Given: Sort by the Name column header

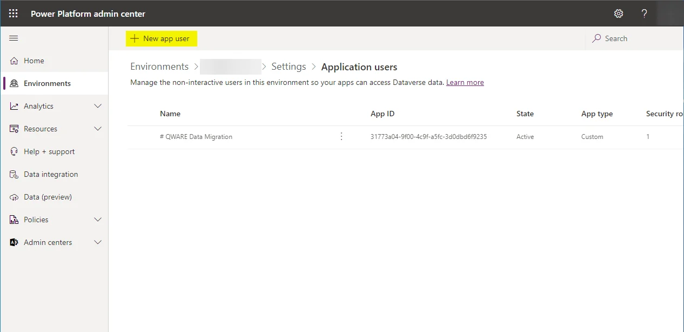Looking at the screenshot, I should (170, 114).
